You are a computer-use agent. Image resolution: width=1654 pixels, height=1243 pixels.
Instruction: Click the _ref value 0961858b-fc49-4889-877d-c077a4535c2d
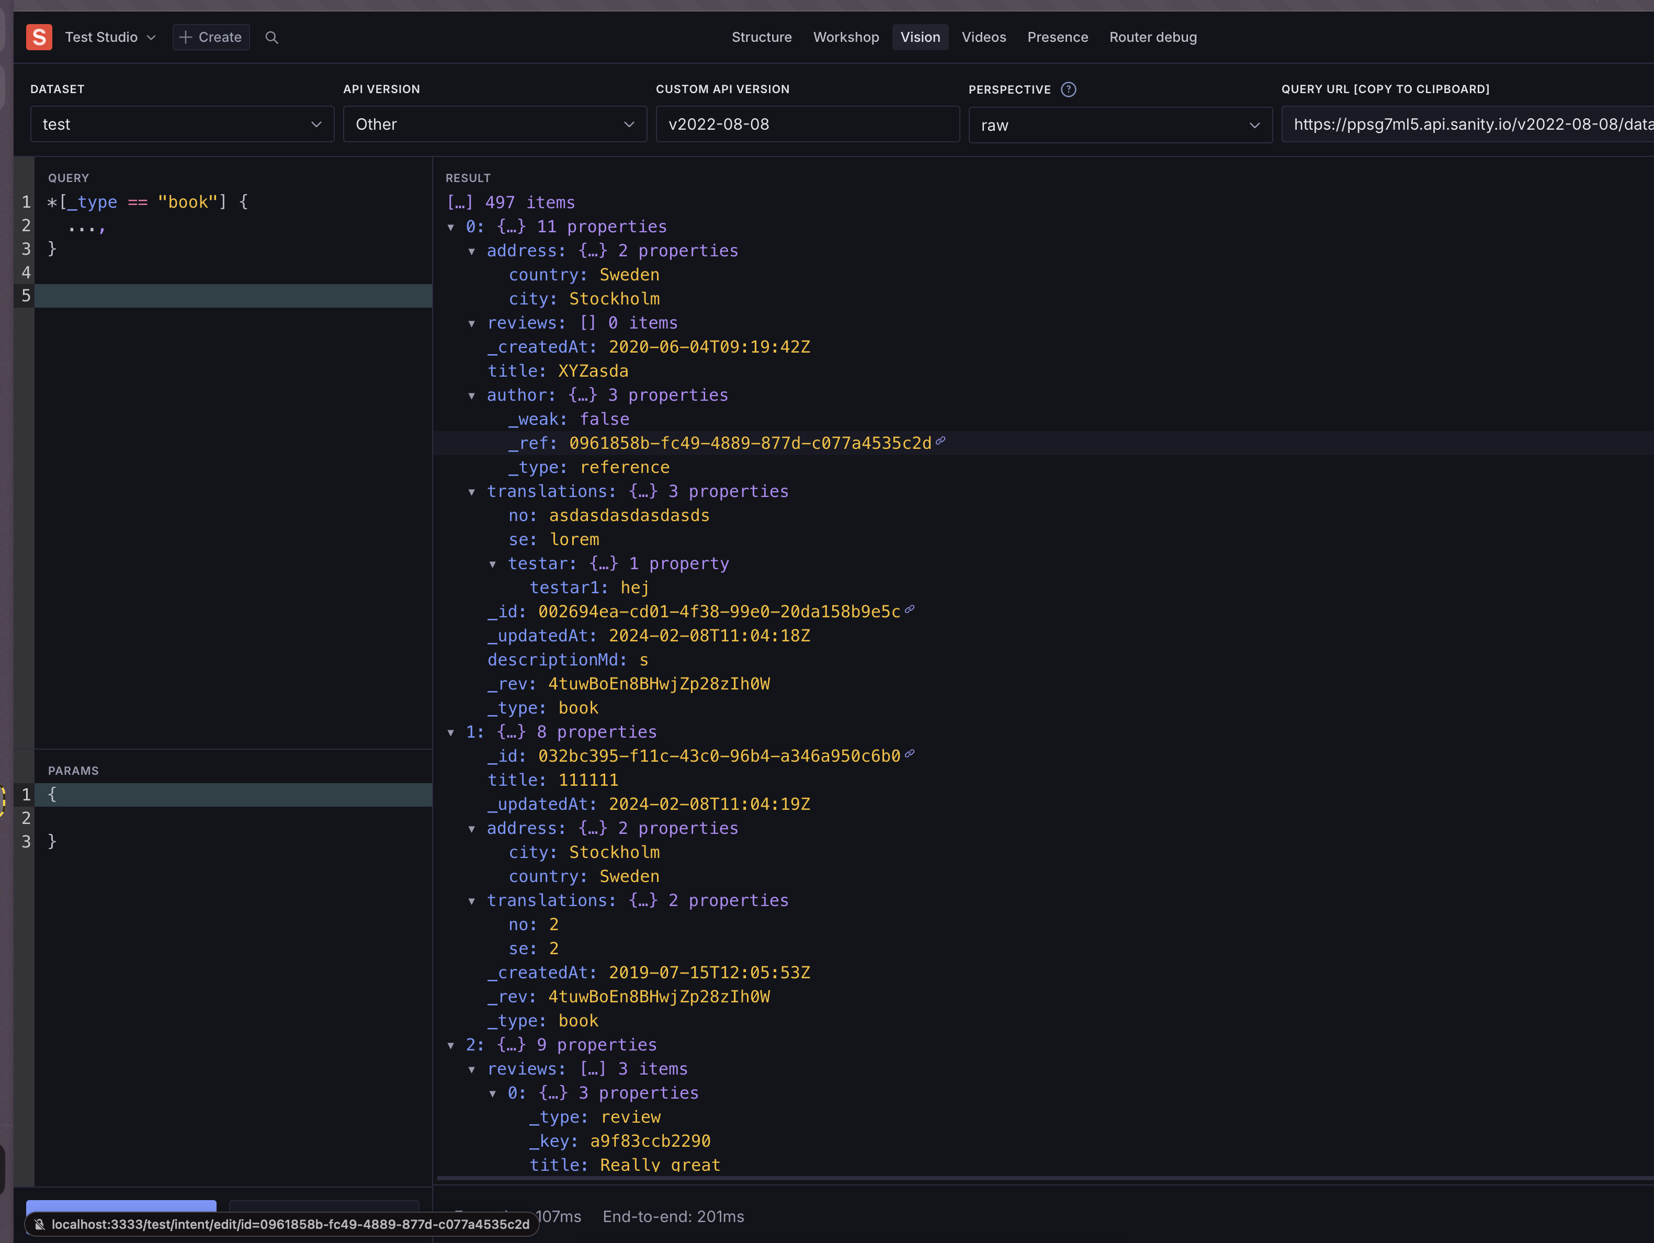tap(750, 444)
